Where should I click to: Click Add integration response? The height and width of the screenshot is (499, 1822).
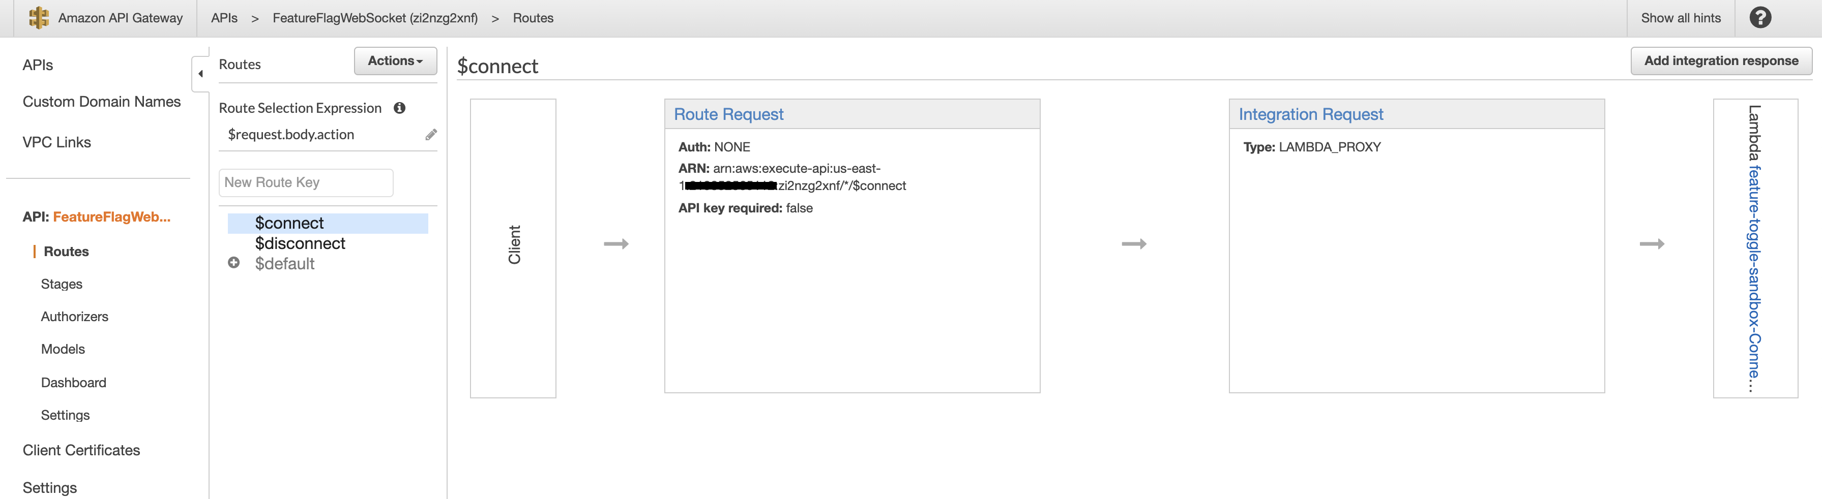[1722, 61]
